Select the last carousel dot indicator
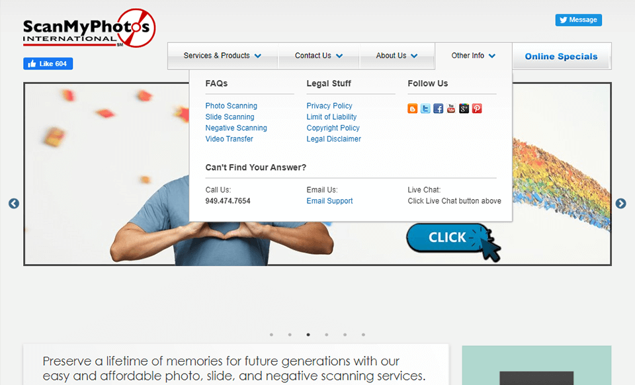The height and width of the screenshot is (385, 635). (x=363, y=335)
